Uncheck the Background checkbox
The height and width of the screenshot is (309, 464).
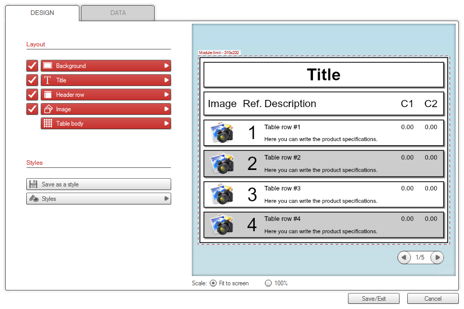[32, 66]
